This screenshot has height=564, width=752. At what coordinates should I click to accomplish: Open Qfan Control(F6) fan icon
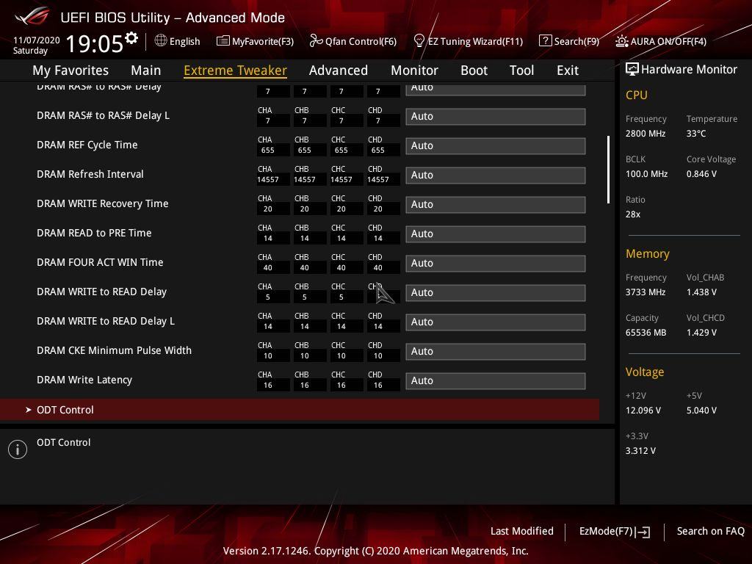(316, 41)
